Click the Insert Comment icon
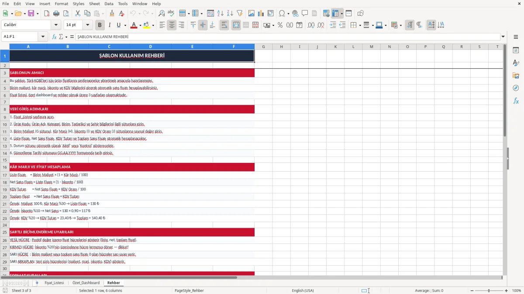 click(x=305, y=14)
